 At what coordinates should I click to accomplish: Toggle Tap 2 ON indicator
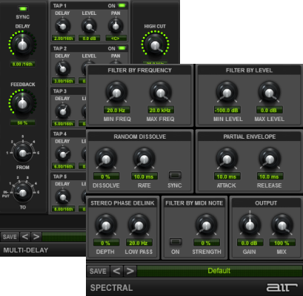click(121, 48)
